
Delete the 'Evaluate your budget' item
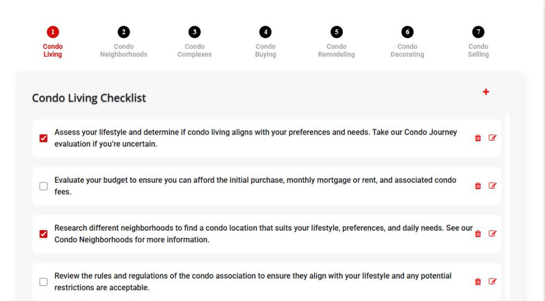click(x=478, y=186)
